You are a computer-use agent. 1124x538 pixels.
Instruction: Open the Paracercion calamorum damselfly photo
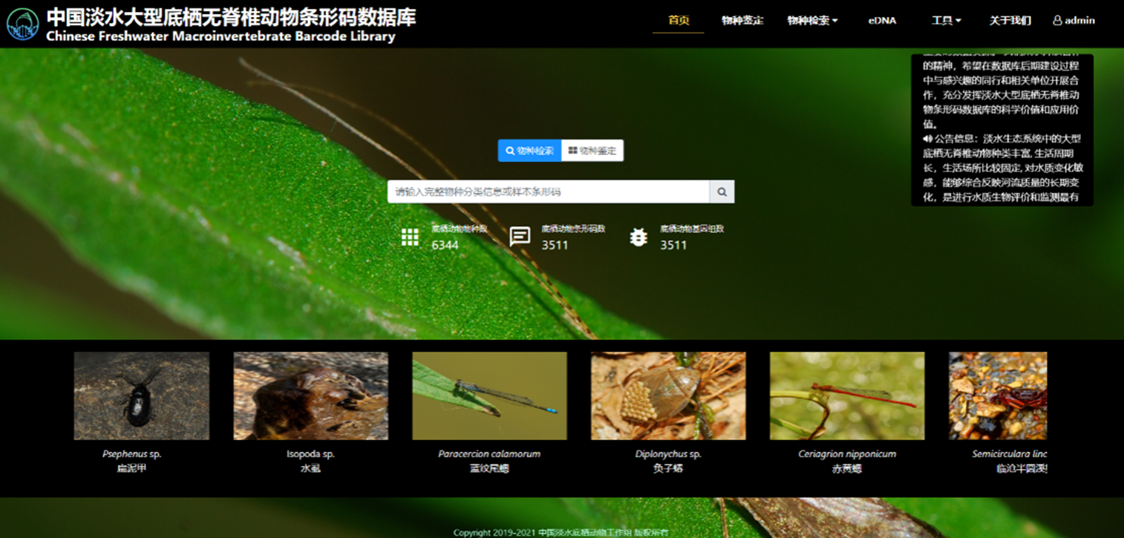489,396
